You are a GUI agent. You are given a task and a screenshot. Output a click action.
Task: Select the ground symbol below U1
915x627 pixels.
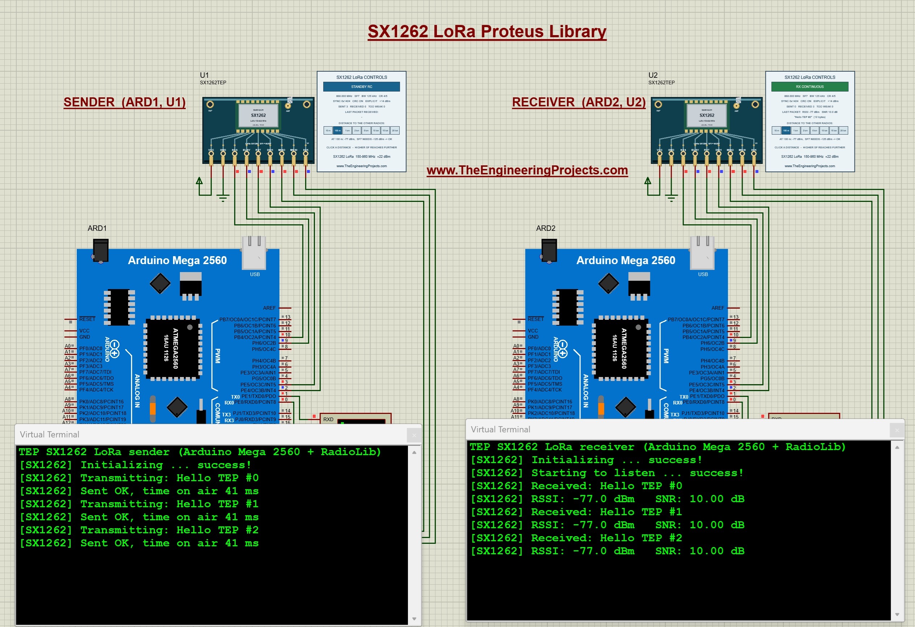(223, 198)
